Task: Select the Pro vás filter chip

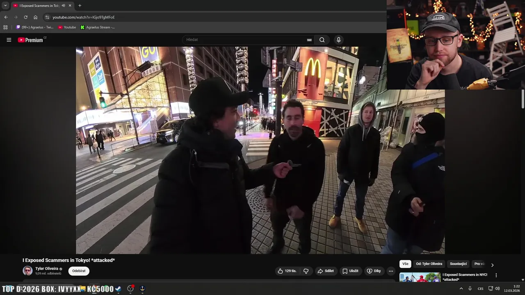Action: point(479,264)
